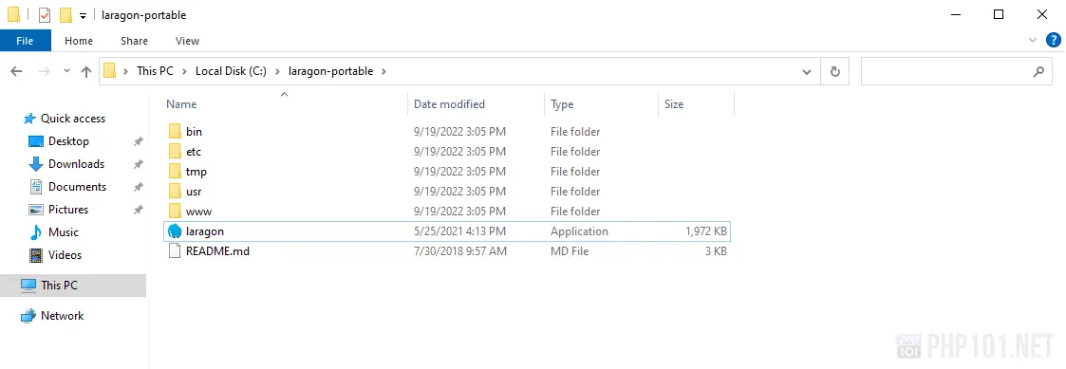
Task: Select the laragon application icon
Action: pos(175,231)
